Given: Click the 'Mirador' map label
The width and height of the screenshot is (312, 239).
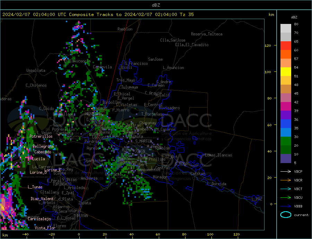Looking at the screenshot, I should point(160,177).
